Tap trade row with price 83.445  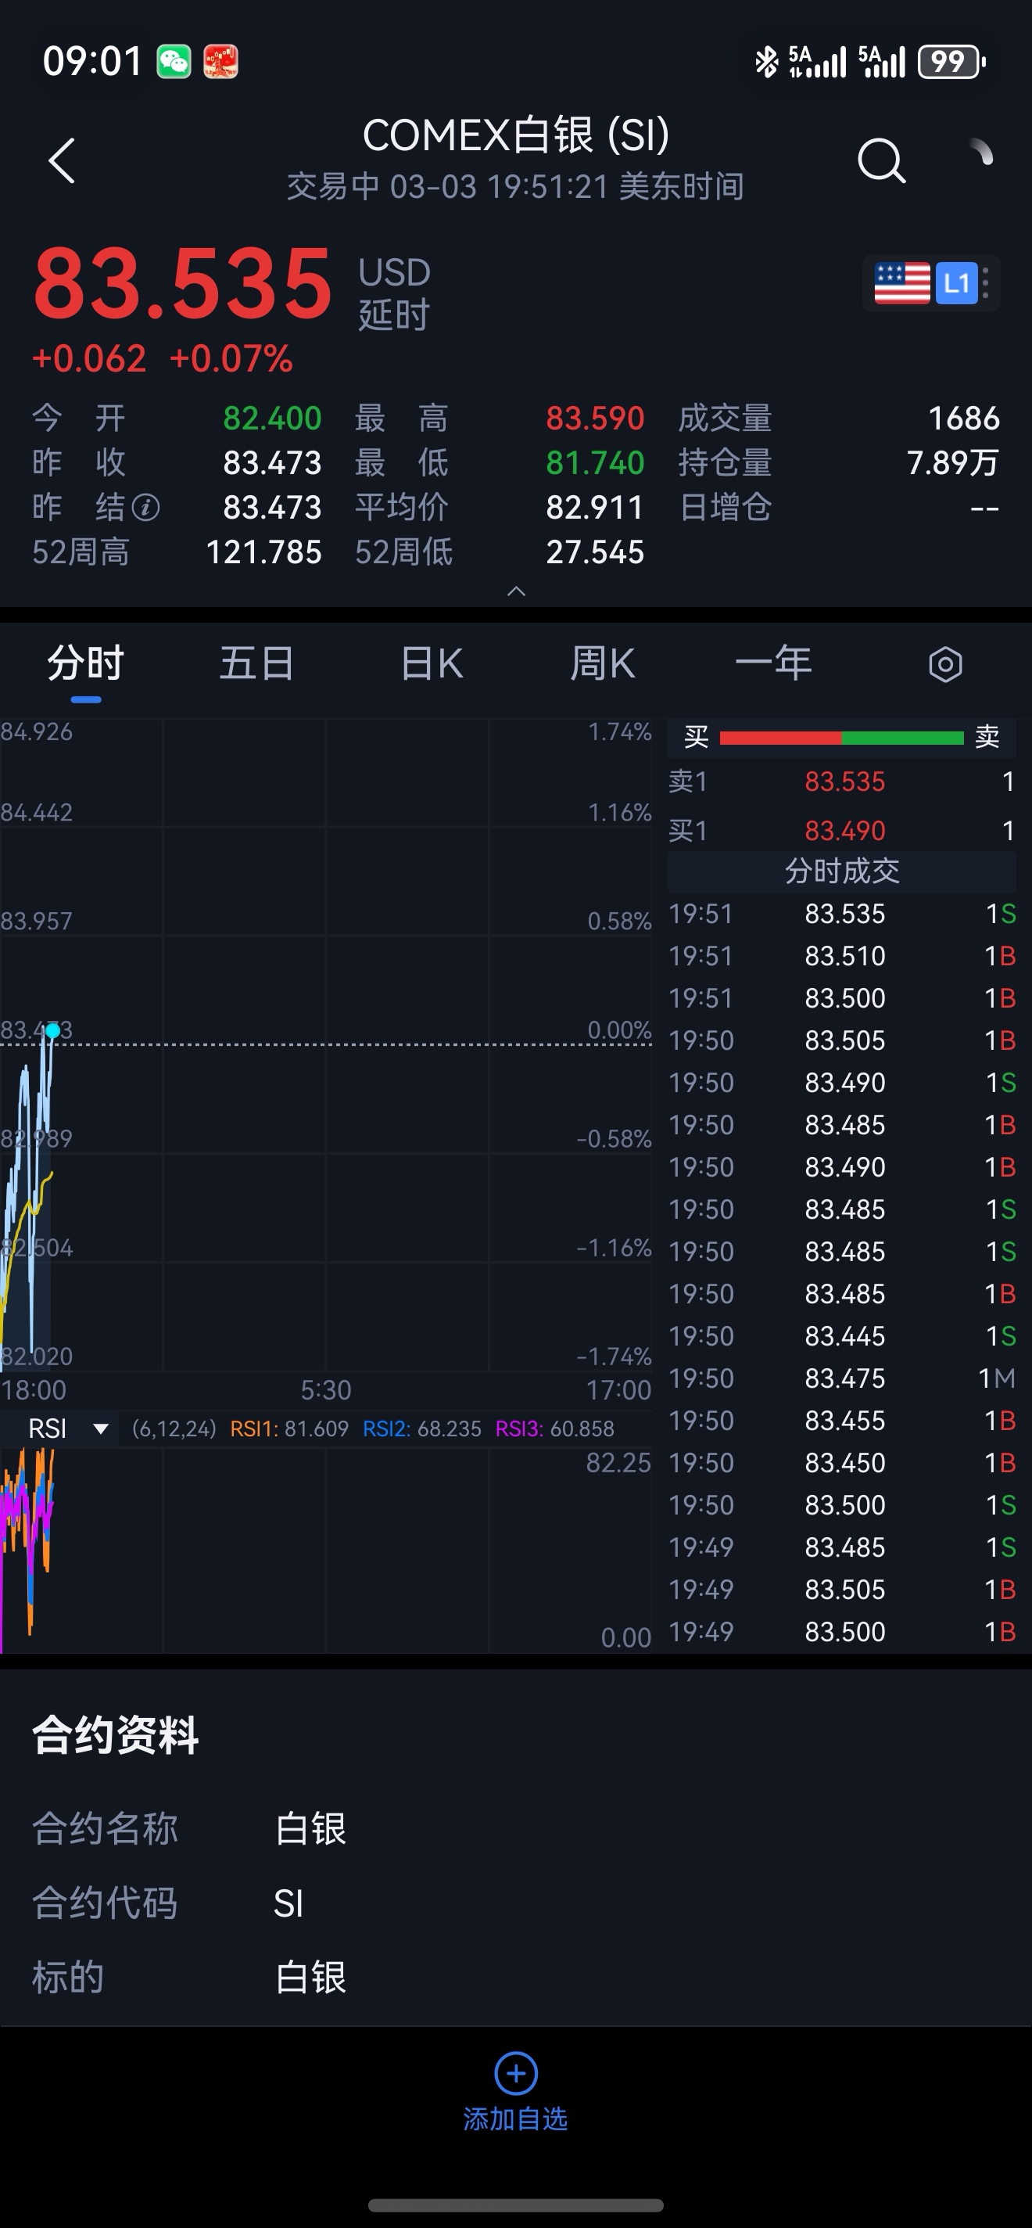(x=842, y=1336)
